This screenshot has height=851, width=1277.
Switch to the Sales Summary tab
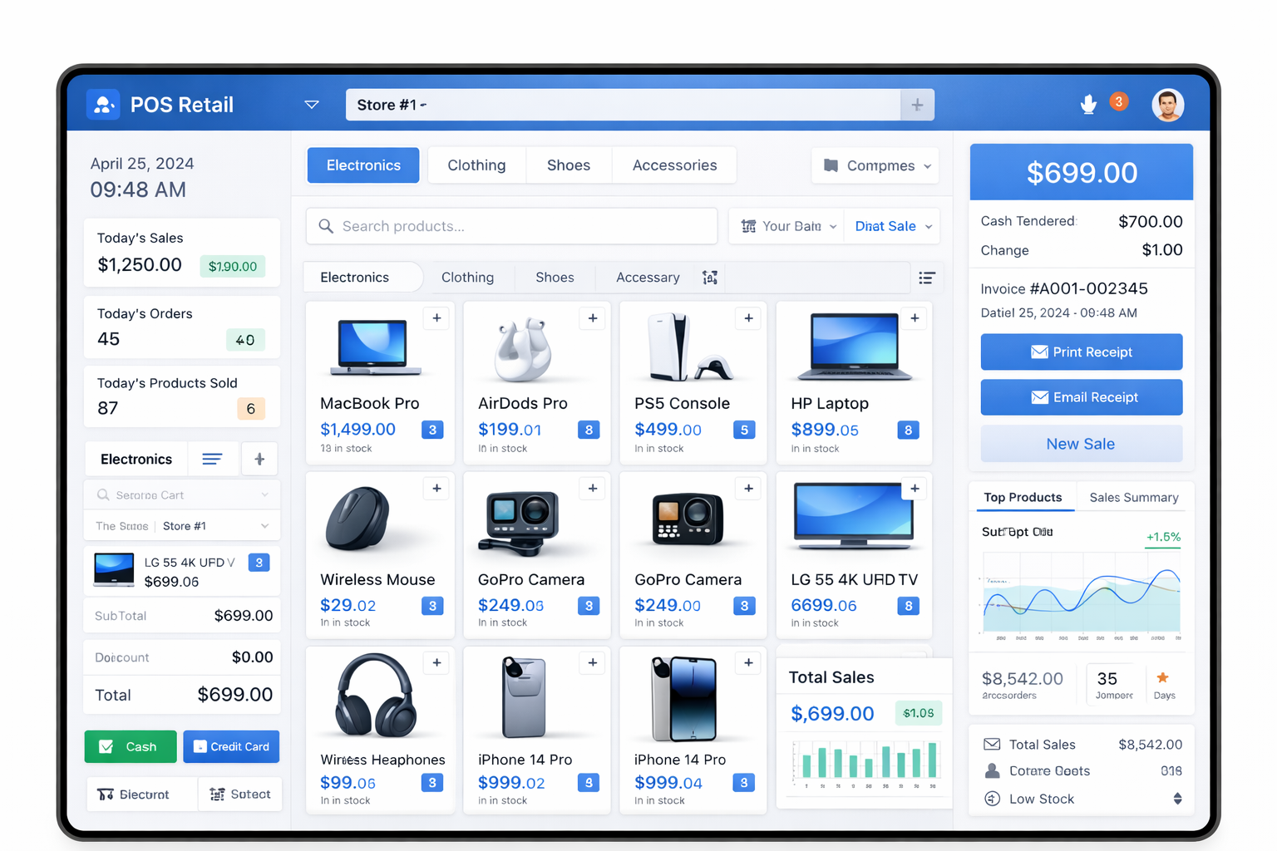tap(1134, 497)
